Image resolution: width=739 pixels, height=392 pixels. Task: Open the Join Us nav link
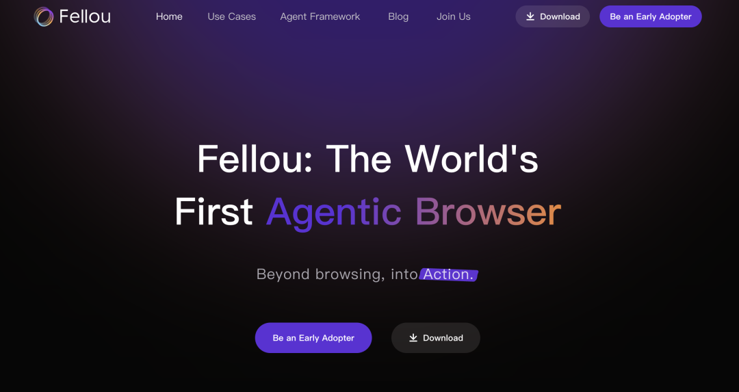tap(454, 16)
